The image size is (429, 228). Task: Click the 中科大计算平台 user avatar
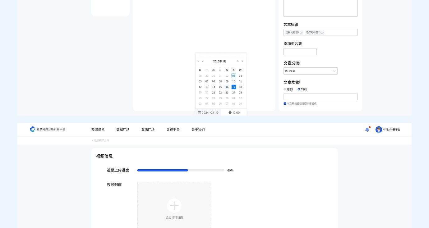379,130
